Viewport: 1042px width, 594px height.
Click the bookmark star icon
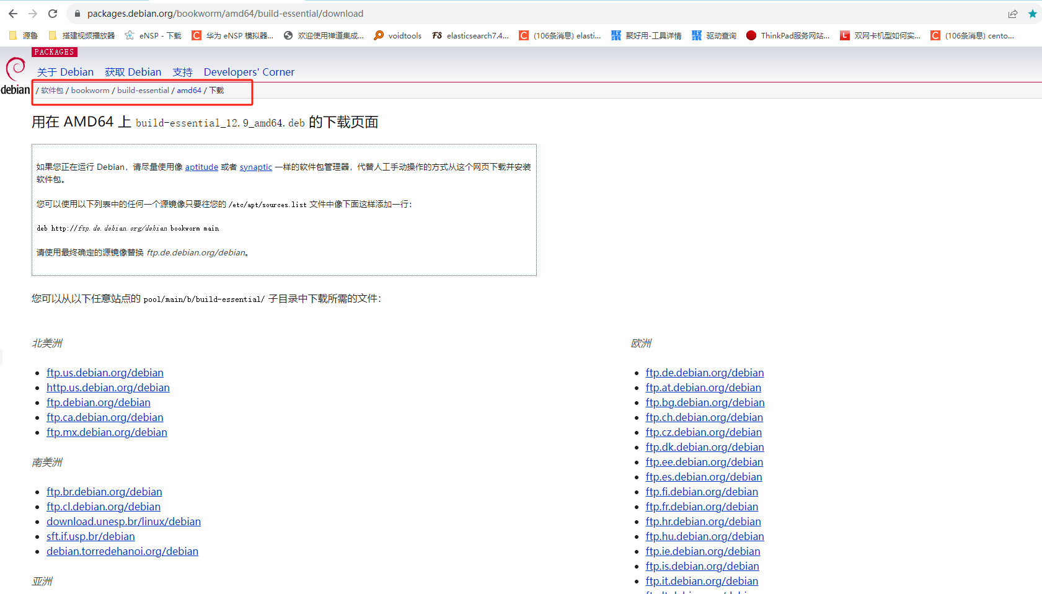coord(1033,14)
